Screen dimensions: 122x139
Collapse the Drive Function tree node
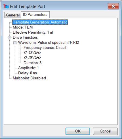[9, 38]
